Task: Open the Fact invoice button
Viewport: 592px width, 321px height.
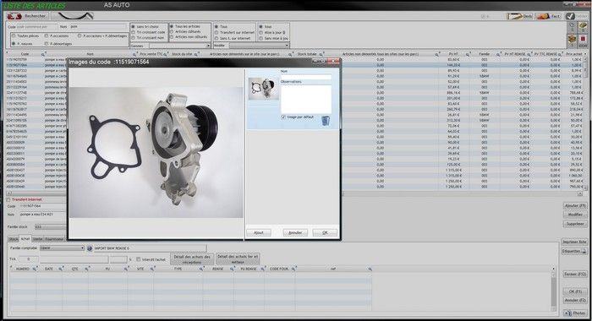Action: pos(548,16)
